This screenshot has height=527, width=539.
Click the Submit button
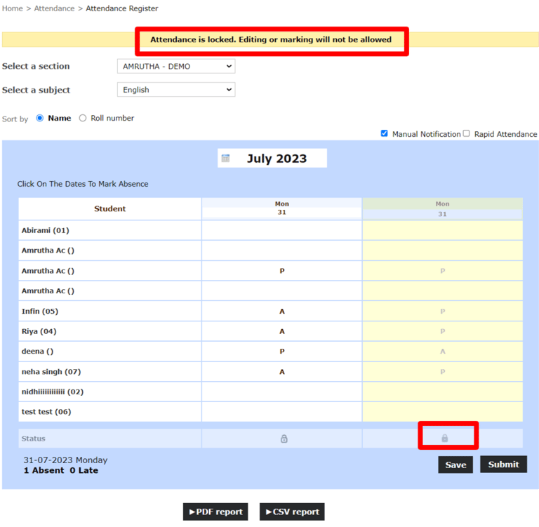pyautogui.click(x=504, y=465)
